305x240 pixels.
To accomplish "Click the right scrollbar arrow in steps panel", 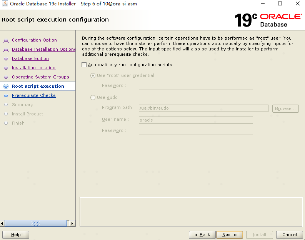I will pyautogui.click(x=72, y=223).
